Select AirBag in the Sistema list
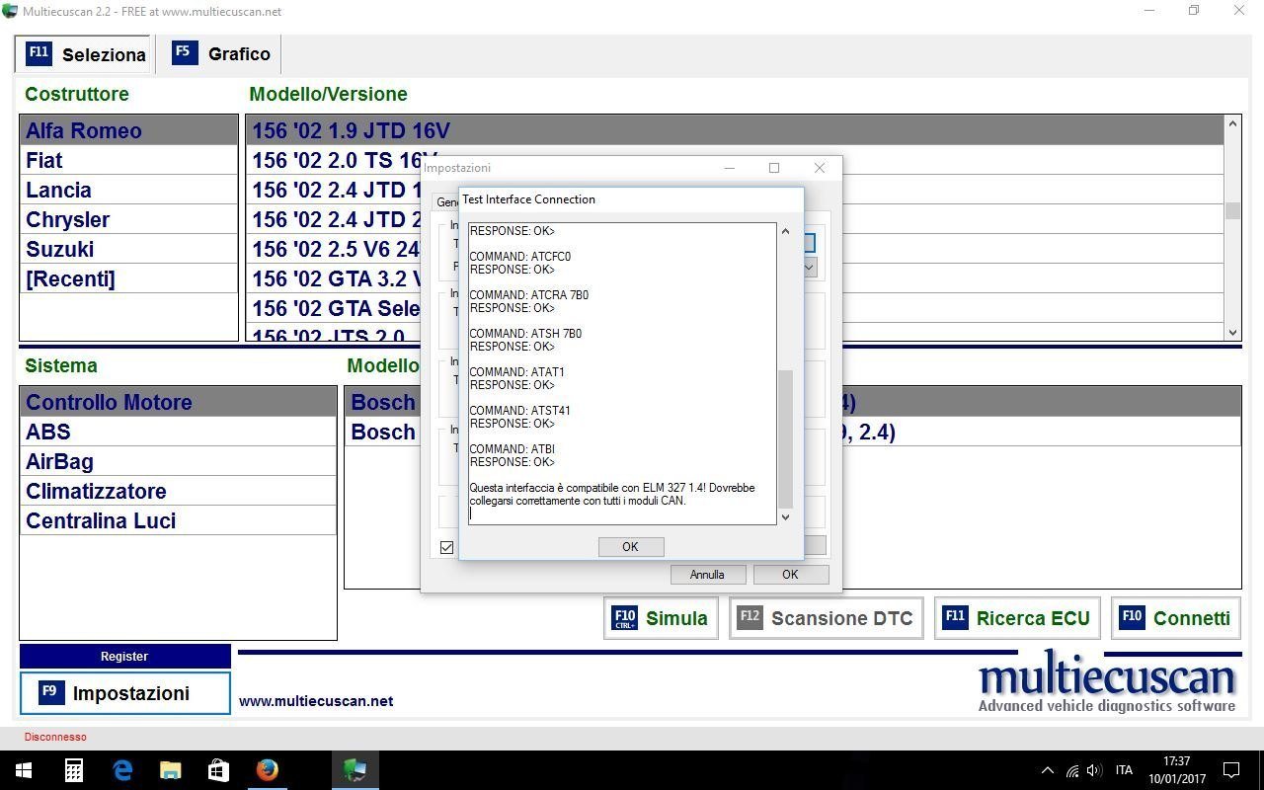This screenshot has height=790, width=1264. pyautogui.click(x=178, y=461)
